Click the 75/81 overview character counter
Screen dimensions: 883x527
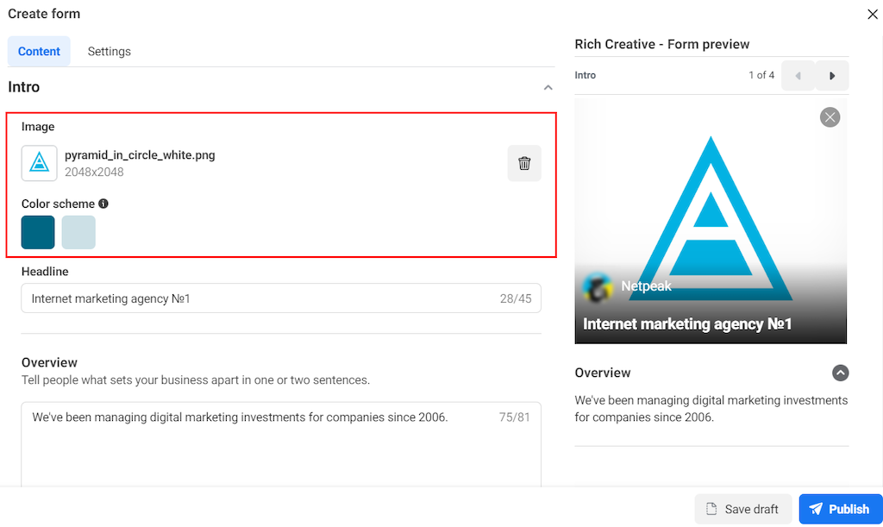click(x=514, y=417)
